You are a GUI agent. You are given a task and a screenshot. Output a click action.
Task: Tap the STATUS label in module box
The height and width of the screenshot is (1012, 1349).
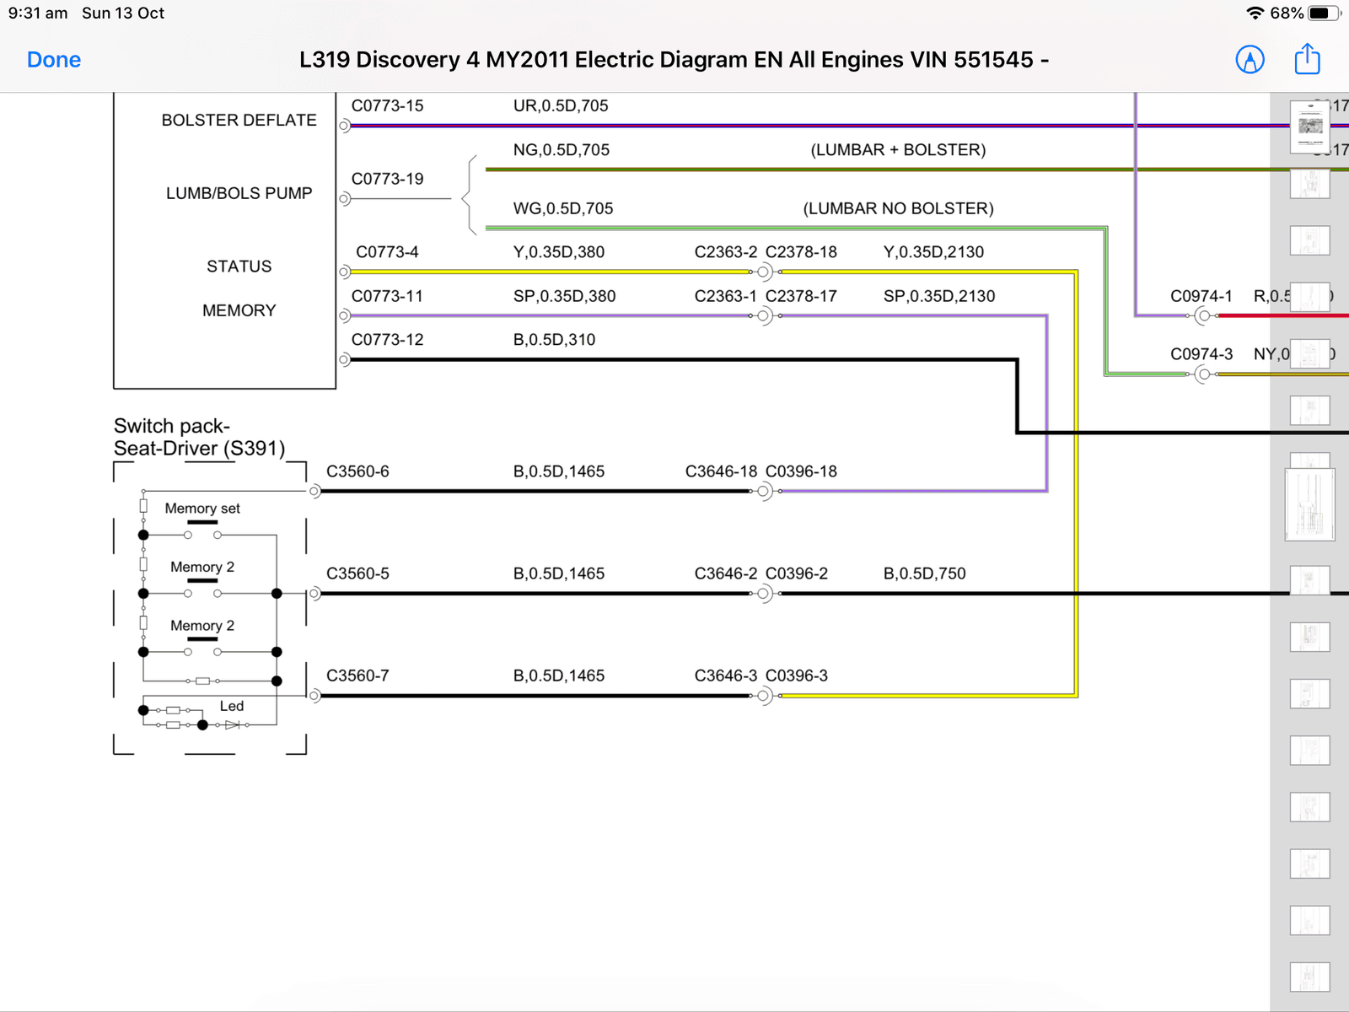pos(239,266)
